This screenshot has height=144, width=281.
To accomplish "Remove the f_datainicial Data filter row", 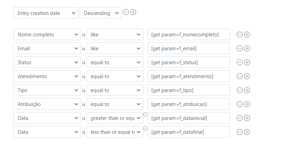I will click(239, 118).
